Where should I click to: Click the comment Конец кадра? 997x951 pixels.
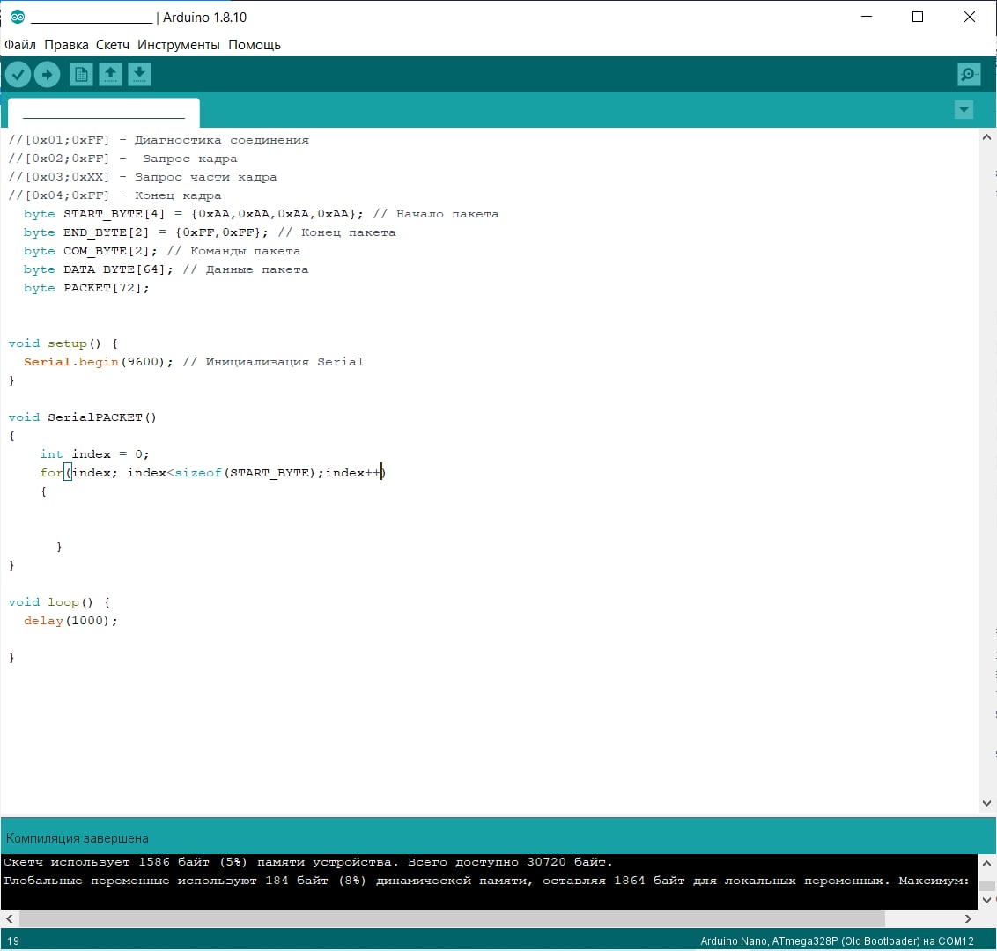point(177,195)
